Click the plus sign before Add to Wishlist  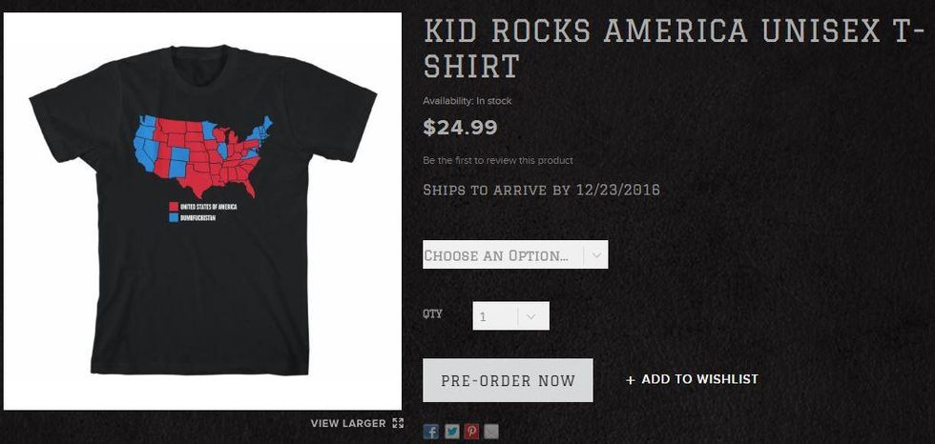pyautogui.click(x=631, y=380)
